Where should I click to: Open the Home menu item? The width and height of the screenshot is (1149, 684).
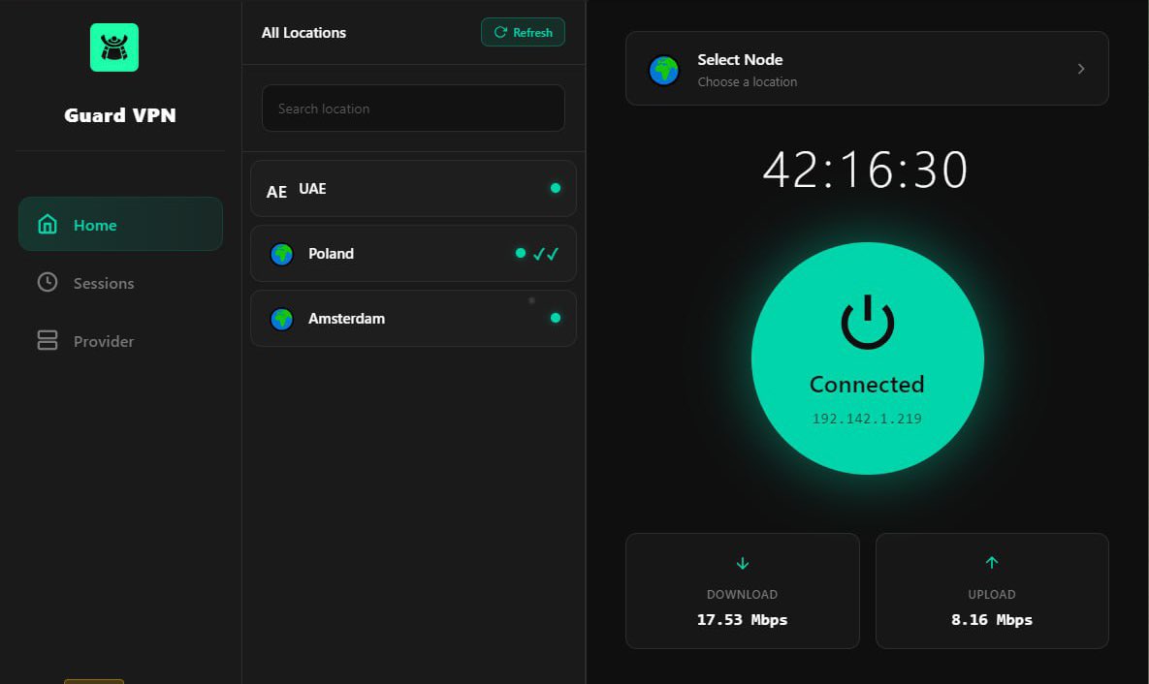coord(120,224)
